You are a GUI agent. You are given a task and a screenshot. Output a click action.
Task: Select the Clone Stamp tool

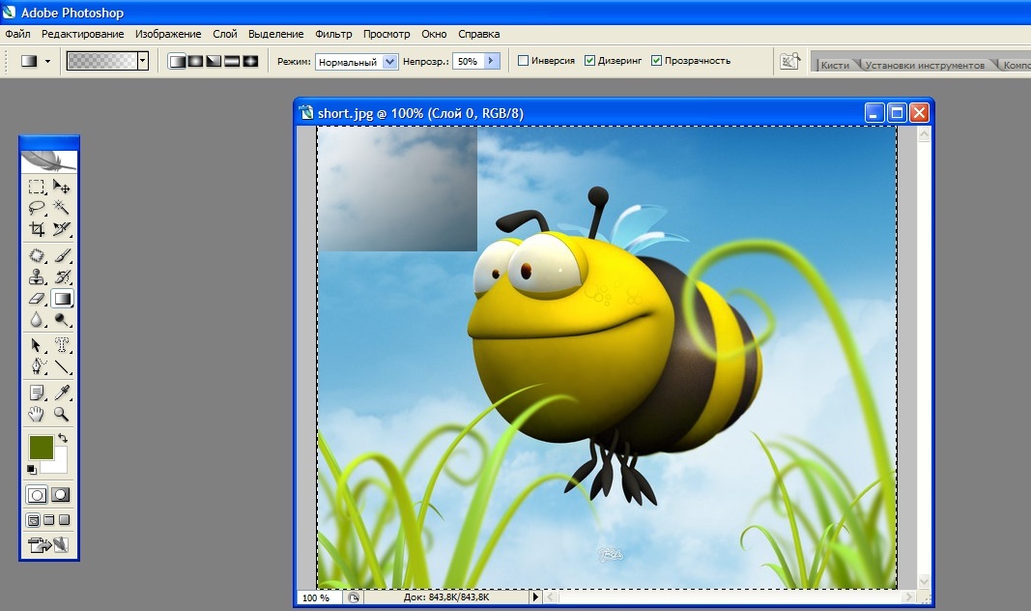(x=37, y=276)
